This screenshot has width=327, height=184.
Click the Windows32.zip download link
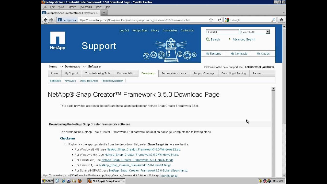(x=144, y=149)
